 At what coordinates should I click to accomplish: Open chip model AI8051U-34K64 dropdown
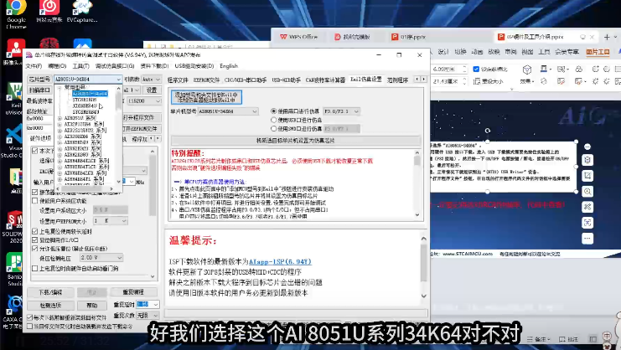point(88,79)
